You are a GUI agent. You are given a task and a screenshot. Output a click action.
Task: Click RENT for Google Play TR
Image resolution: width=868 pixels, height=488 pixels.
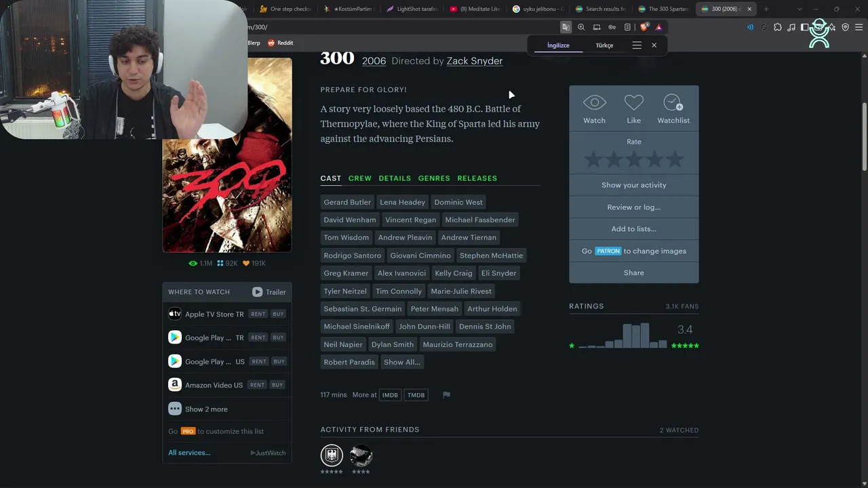[258, 338]
